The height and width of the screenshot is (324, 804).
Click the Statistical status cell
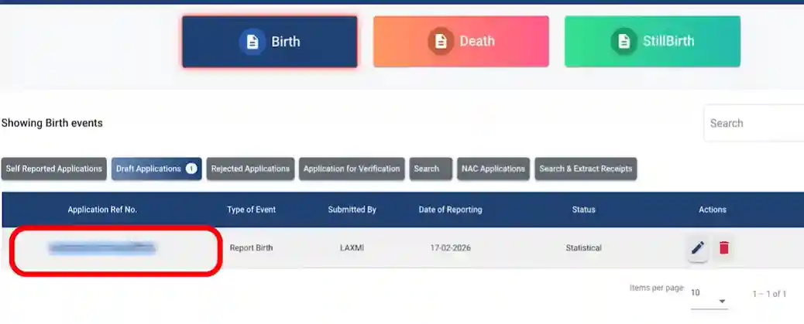[583, 248]
